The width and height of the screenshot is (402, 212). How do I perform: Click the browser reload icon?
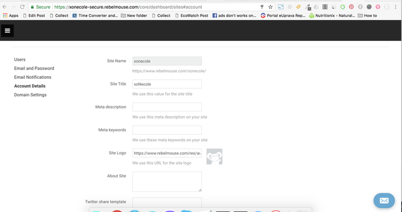[x=22, y=7]
